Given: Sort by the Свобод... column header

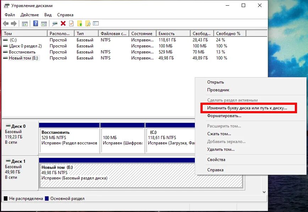Looking at the screenshot, I should pyautogui.click(x=202, y=34).
